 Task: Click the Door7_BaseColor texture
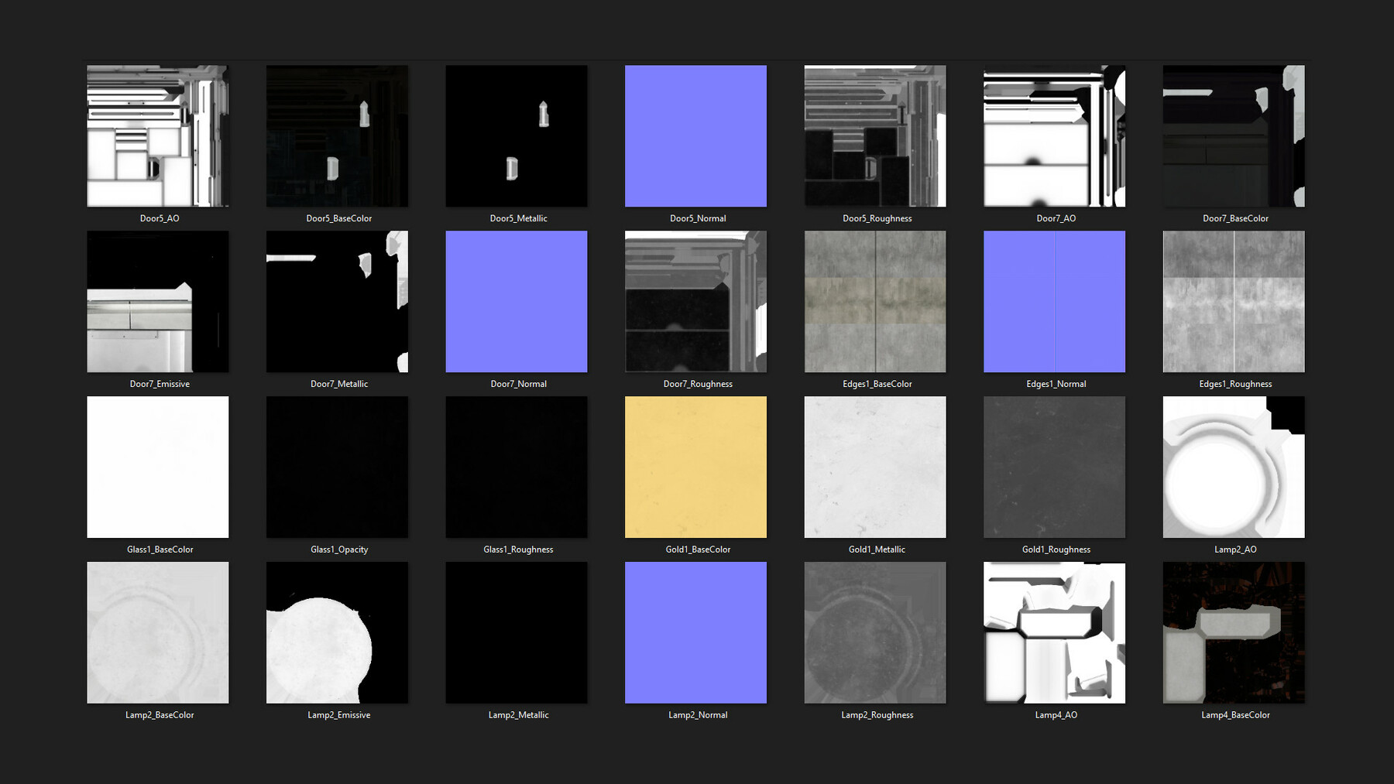[1234, 135]
